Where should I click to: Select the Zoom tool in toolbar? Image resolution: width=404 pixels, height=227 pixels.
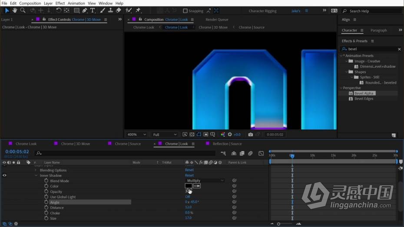23,10
